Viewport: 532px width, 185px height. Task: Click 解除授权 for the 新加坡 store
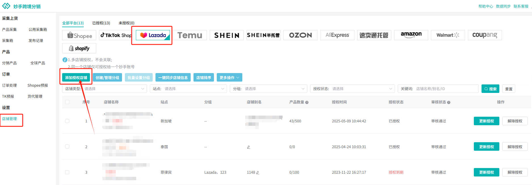515,121
